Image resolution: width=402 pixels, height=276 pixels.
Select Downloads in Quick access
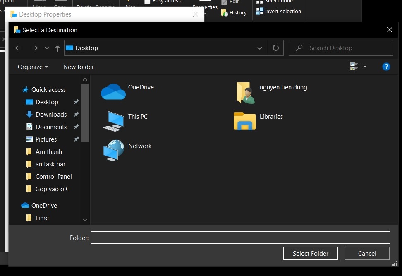click(x=51, y=114)
